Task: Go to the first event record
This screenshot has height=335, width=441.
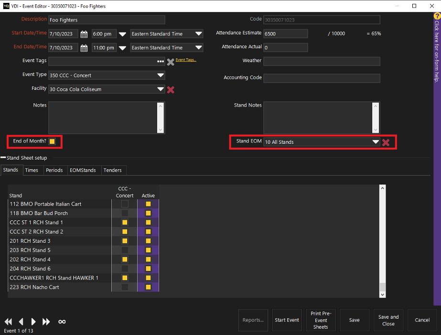Action: point(8,322)
